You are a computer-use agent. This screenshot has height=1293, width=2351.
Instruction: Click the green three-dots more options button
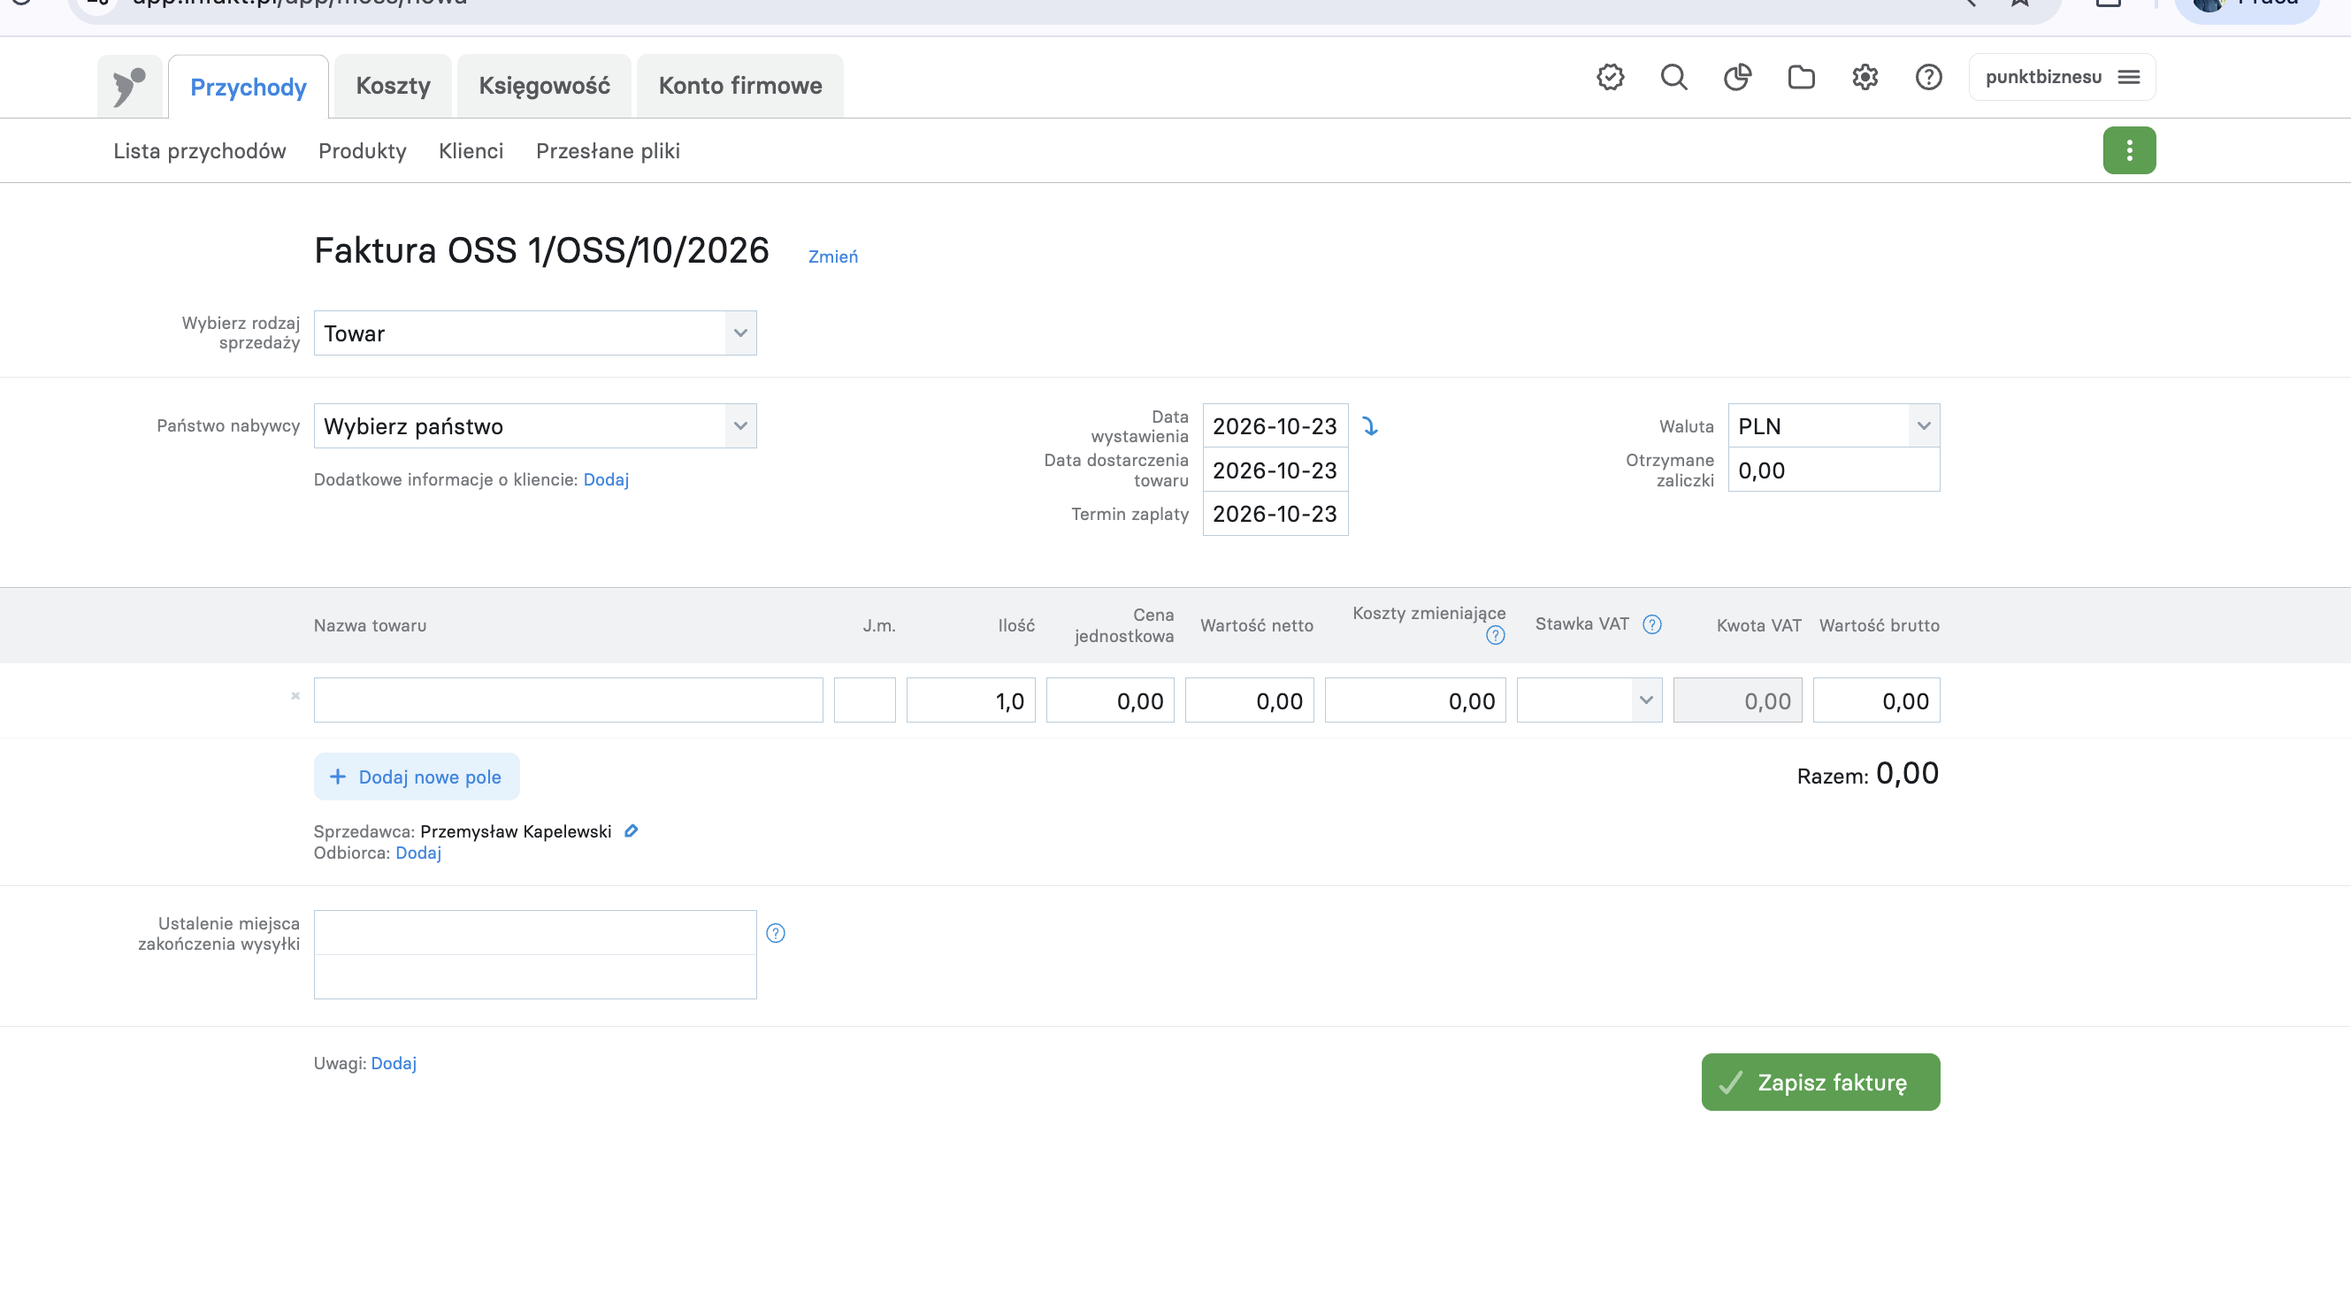coord(2129,150)
